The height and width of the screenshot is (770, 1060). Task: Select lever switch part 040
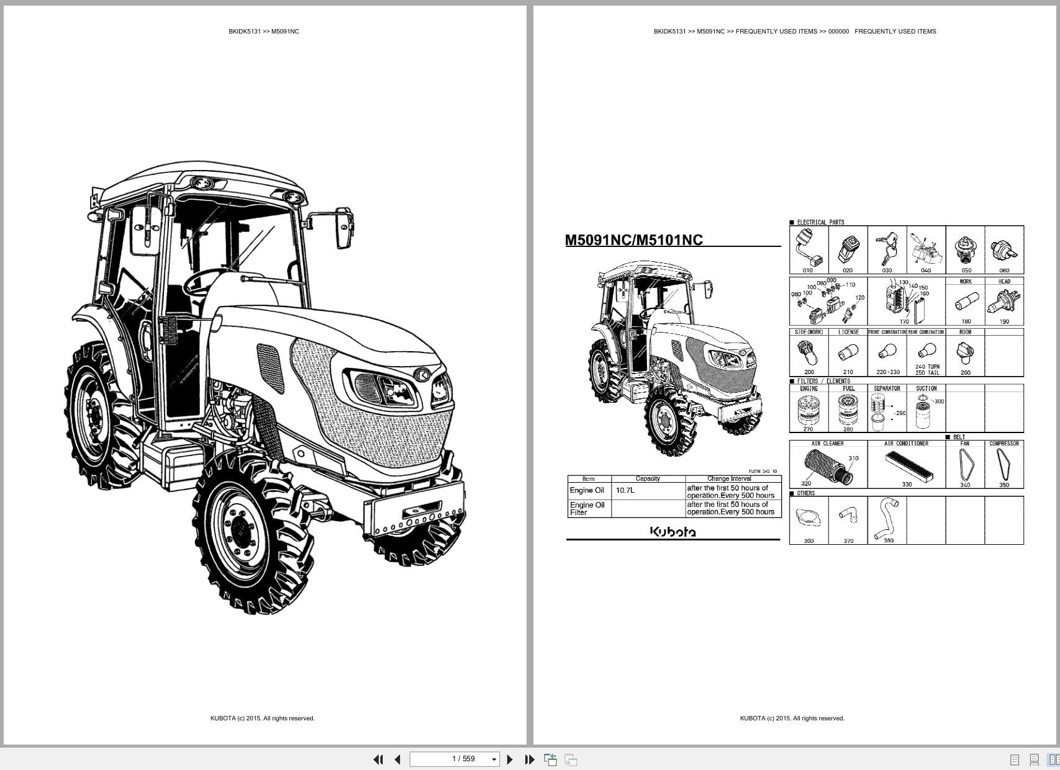point(926,250)
